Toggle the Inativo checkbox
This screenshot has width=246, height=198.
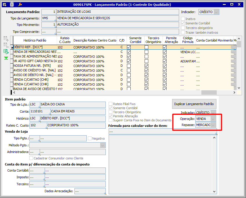(183, 19)
